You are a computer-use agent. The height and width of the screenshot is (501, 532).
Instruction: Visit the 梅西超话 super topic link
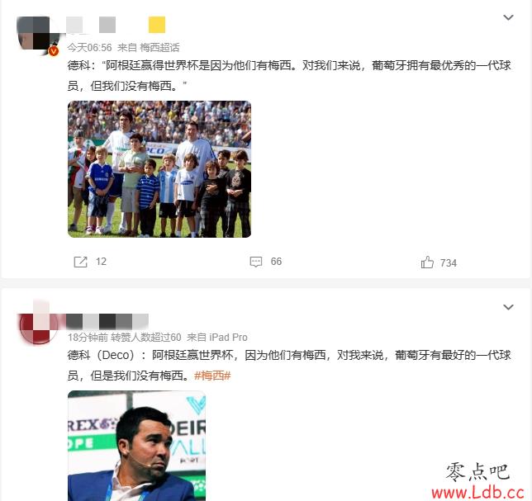click(159, 47)
